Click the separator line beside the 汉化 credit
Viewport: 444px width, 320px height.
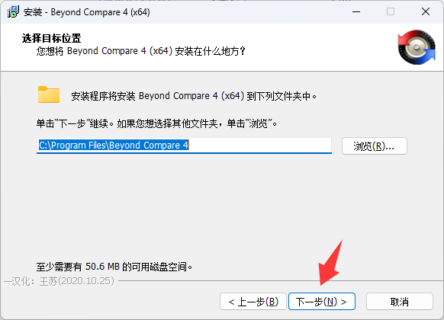(280, 281)
